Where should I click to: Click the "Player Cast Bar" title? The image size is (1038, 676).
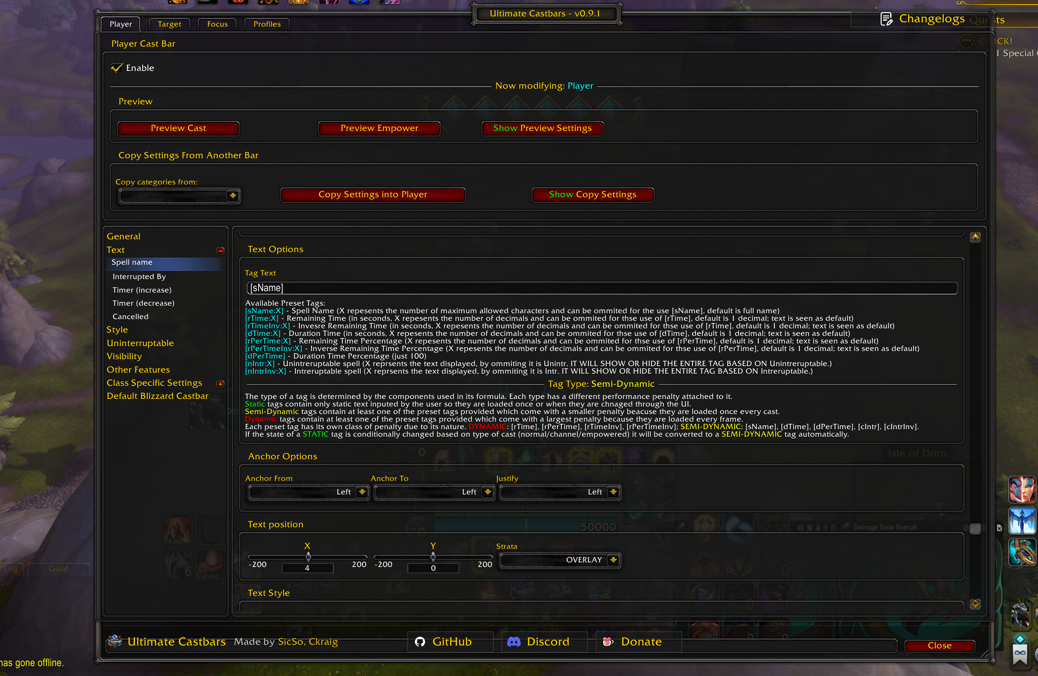pyautogui.click(x=143, y=44)
